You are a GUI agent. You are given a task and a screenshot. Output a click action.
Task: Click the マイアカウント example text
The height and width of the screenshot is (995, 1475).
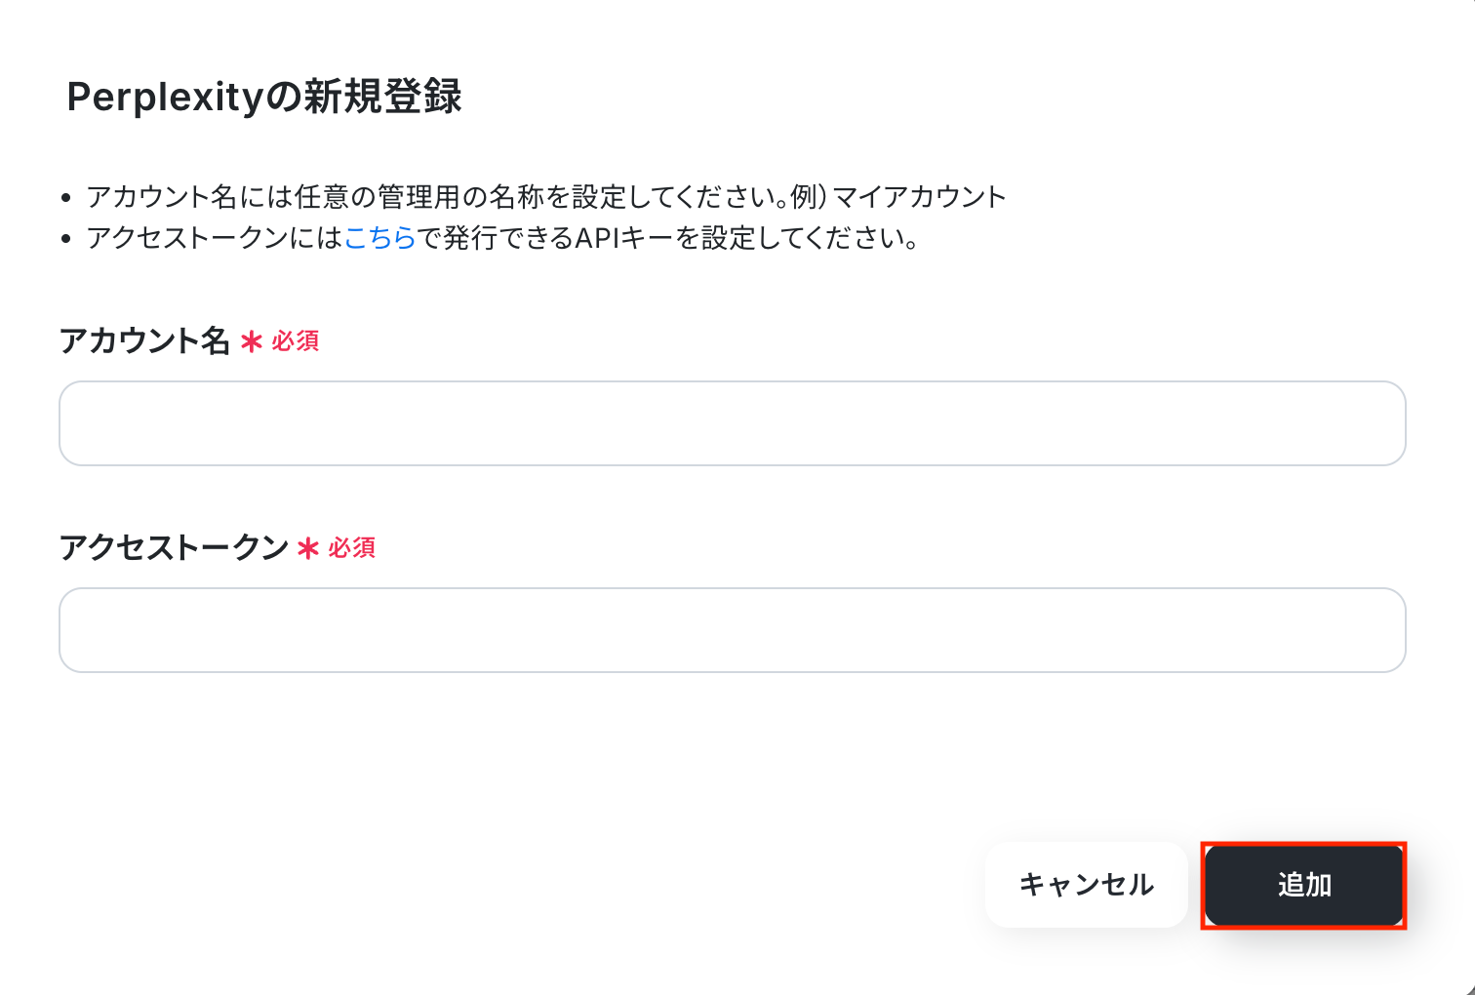pyautogui.click(x=919, y=197)
